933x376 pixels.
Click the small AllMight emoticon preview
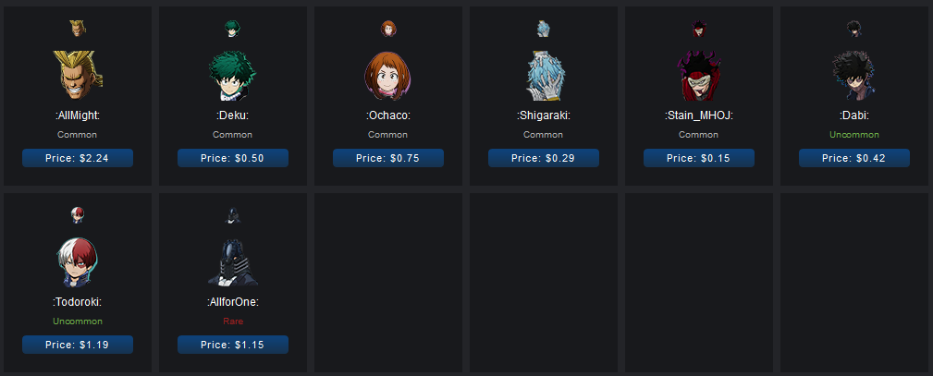[x=78, y=28]
